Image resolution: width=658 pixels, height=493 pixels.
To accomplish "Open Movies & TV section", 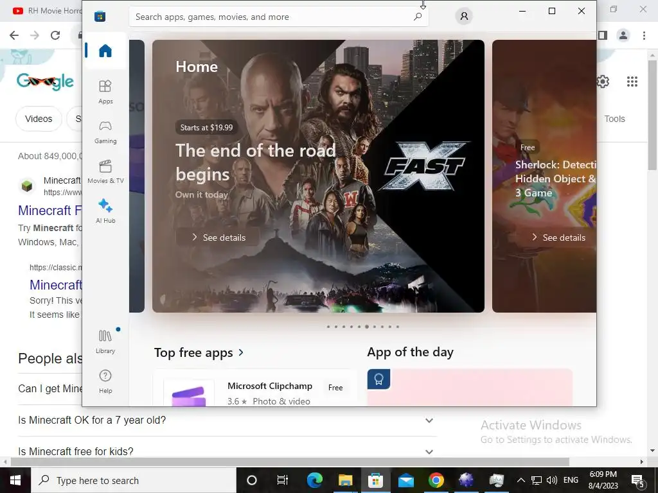I will tap(105, 171).
